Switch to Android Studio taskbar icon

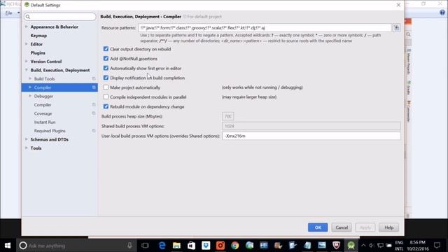click(351, 246)
